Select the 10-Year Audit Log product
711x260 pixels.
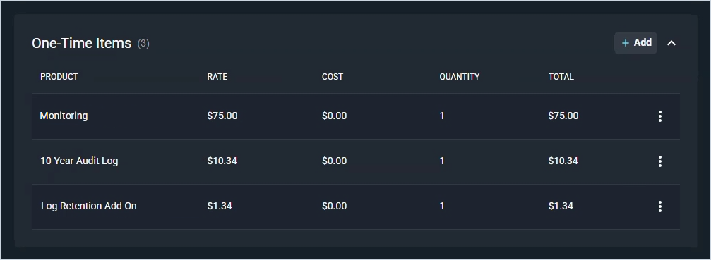click(79, 161)
